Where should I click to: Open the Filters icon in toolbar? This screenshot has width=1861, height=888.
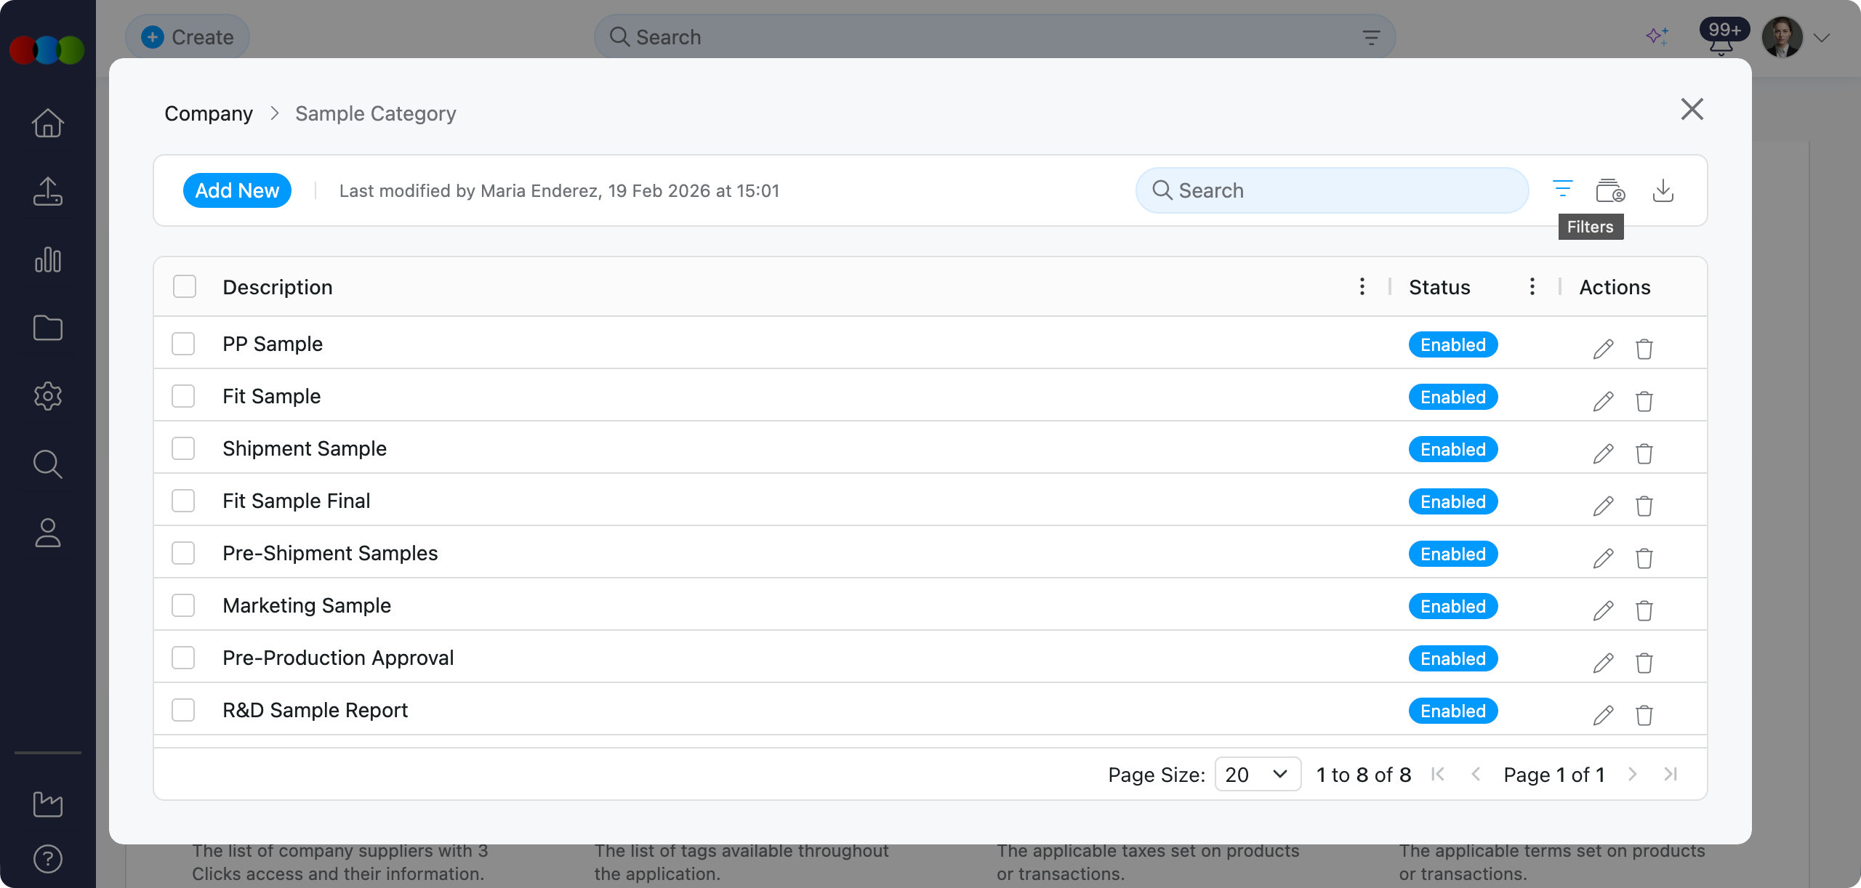(x=1562, y=190)
